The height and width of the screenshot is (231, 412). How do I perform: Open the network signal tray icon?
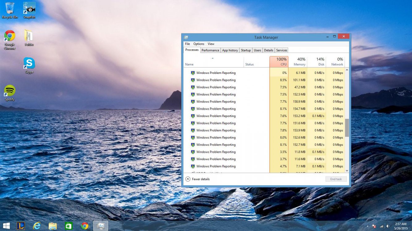pos(381,226)
